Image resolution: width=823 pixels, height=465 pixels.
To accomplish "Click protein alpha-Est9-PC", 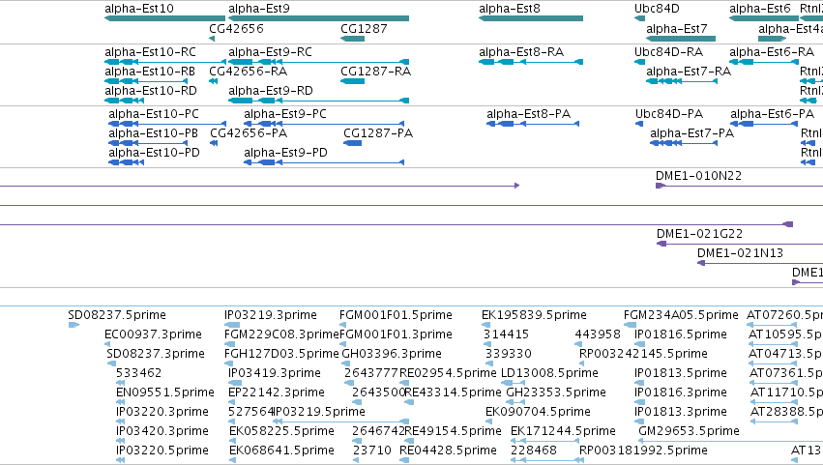I will click(x=324, y=124).
